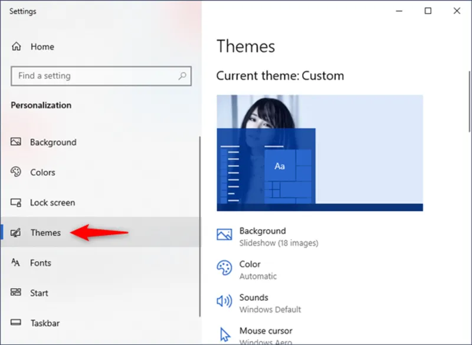Click the search magnifier icon
The image size is (472, 345).
point(182,76)
